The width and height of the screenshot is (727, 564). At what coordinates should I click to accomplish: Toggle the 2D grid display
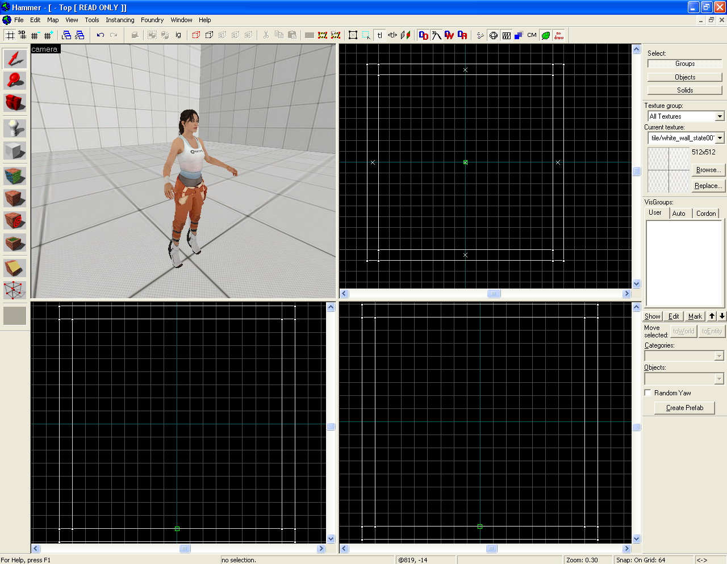pyautogui.click(x=10, y=35)
